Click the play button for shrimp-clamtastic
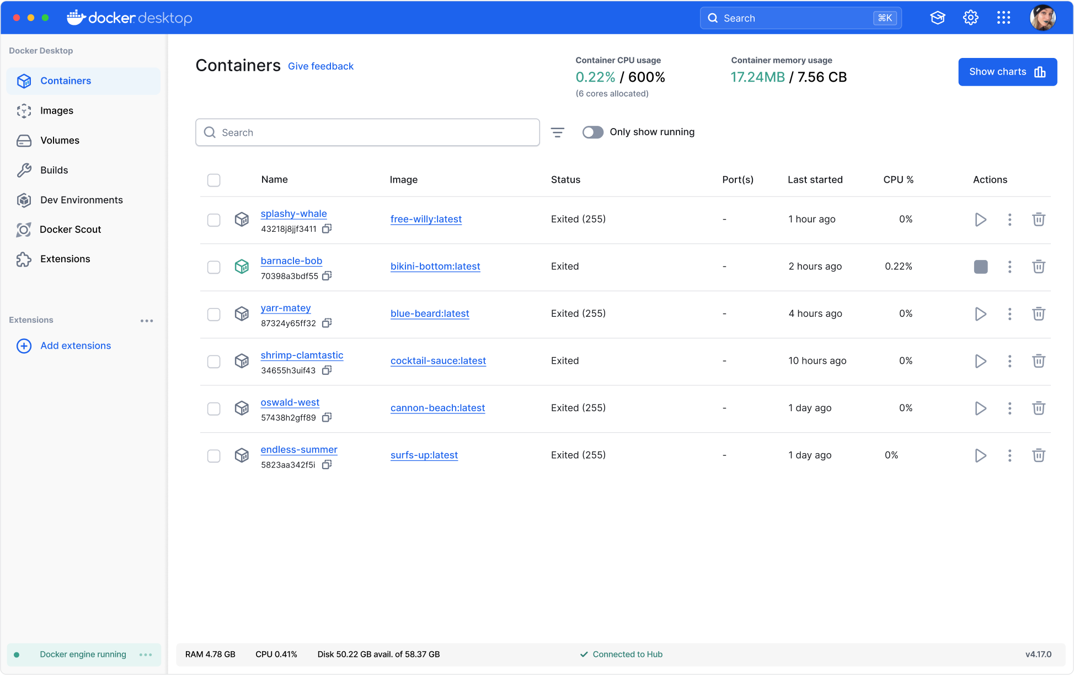 tap(981, 361)
